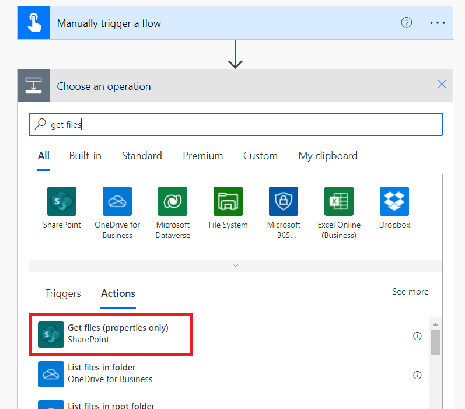
Task: Switch to the Custom tab
Action: (x=260, y=156)
